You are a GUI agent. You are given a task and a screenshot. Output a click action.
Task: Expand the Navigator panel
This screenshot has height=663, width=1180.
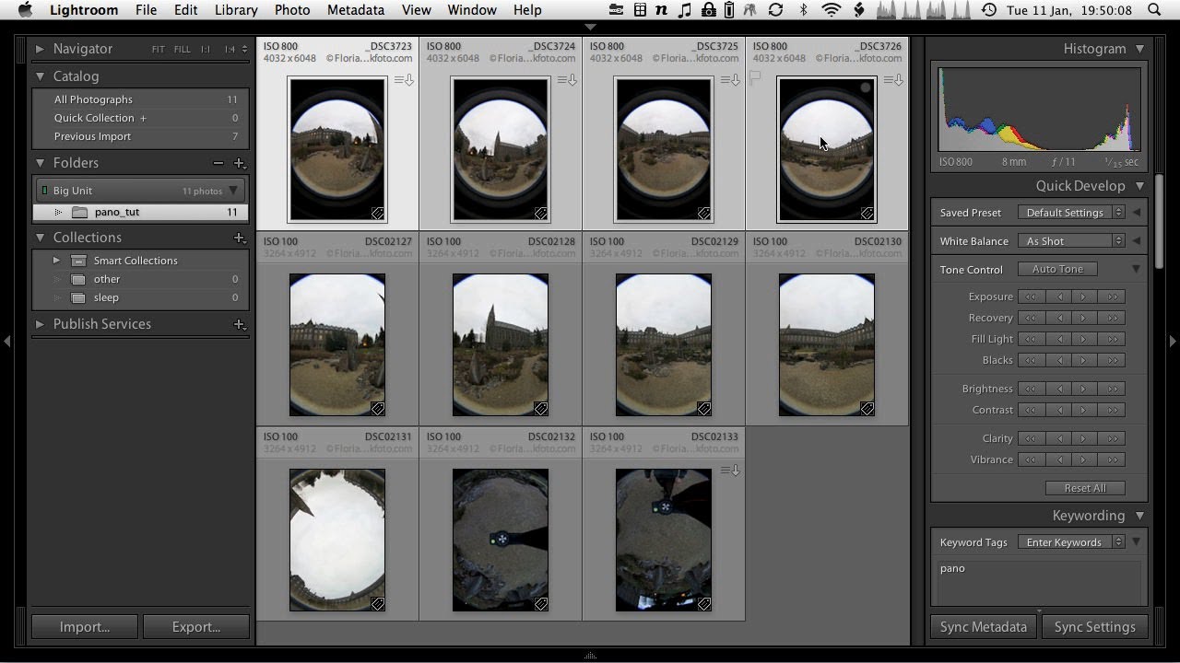40,49
